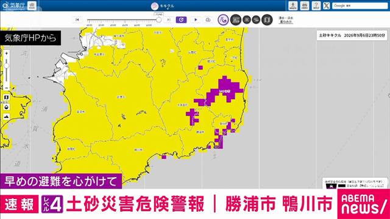
Task: Open the キキクル title dropdown
Action: (x=163, y=6)
